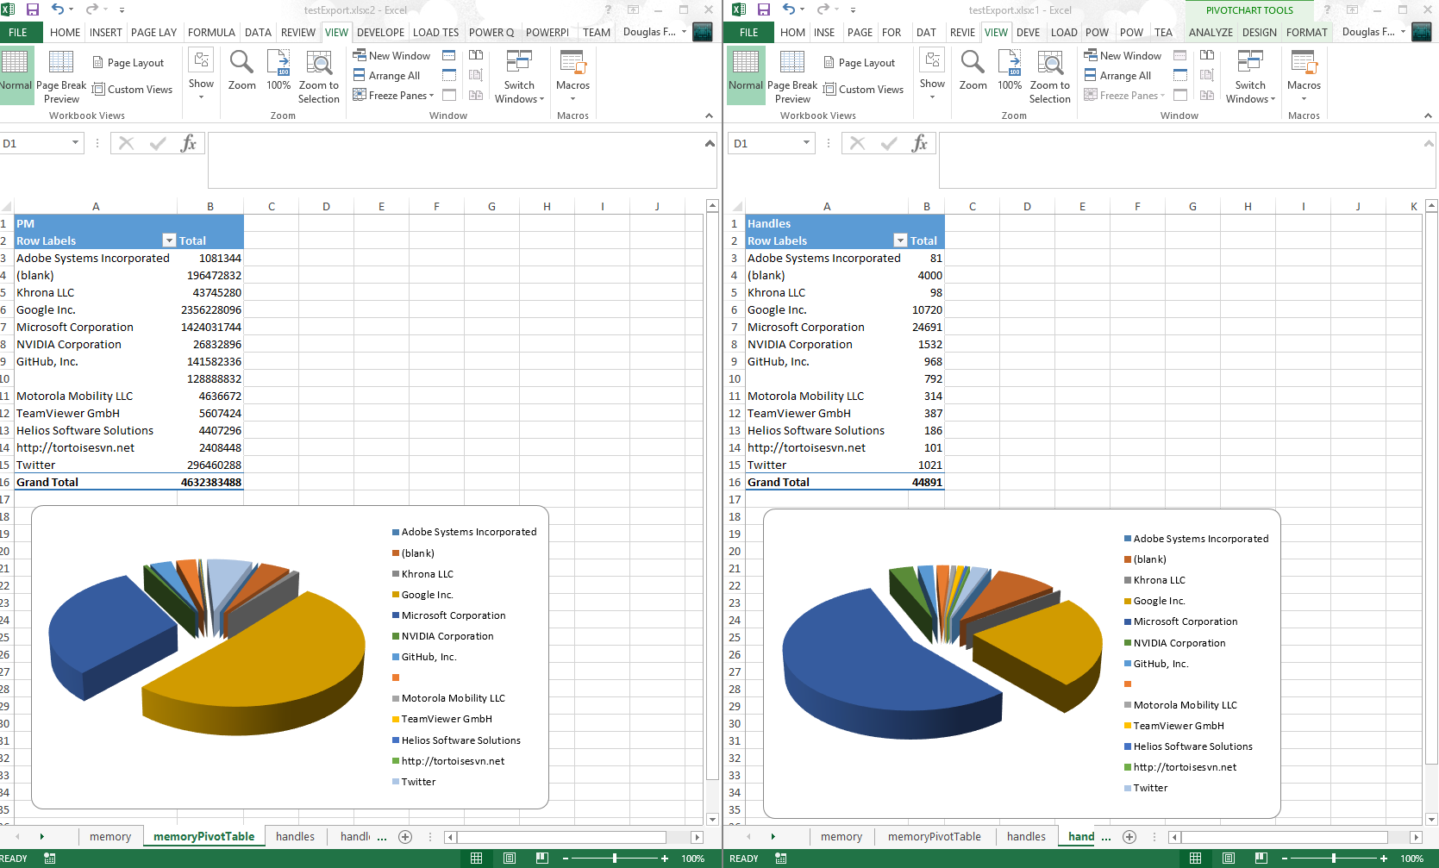
Task: Open Name Box dropdown in right window
Action: coord(807,143)
